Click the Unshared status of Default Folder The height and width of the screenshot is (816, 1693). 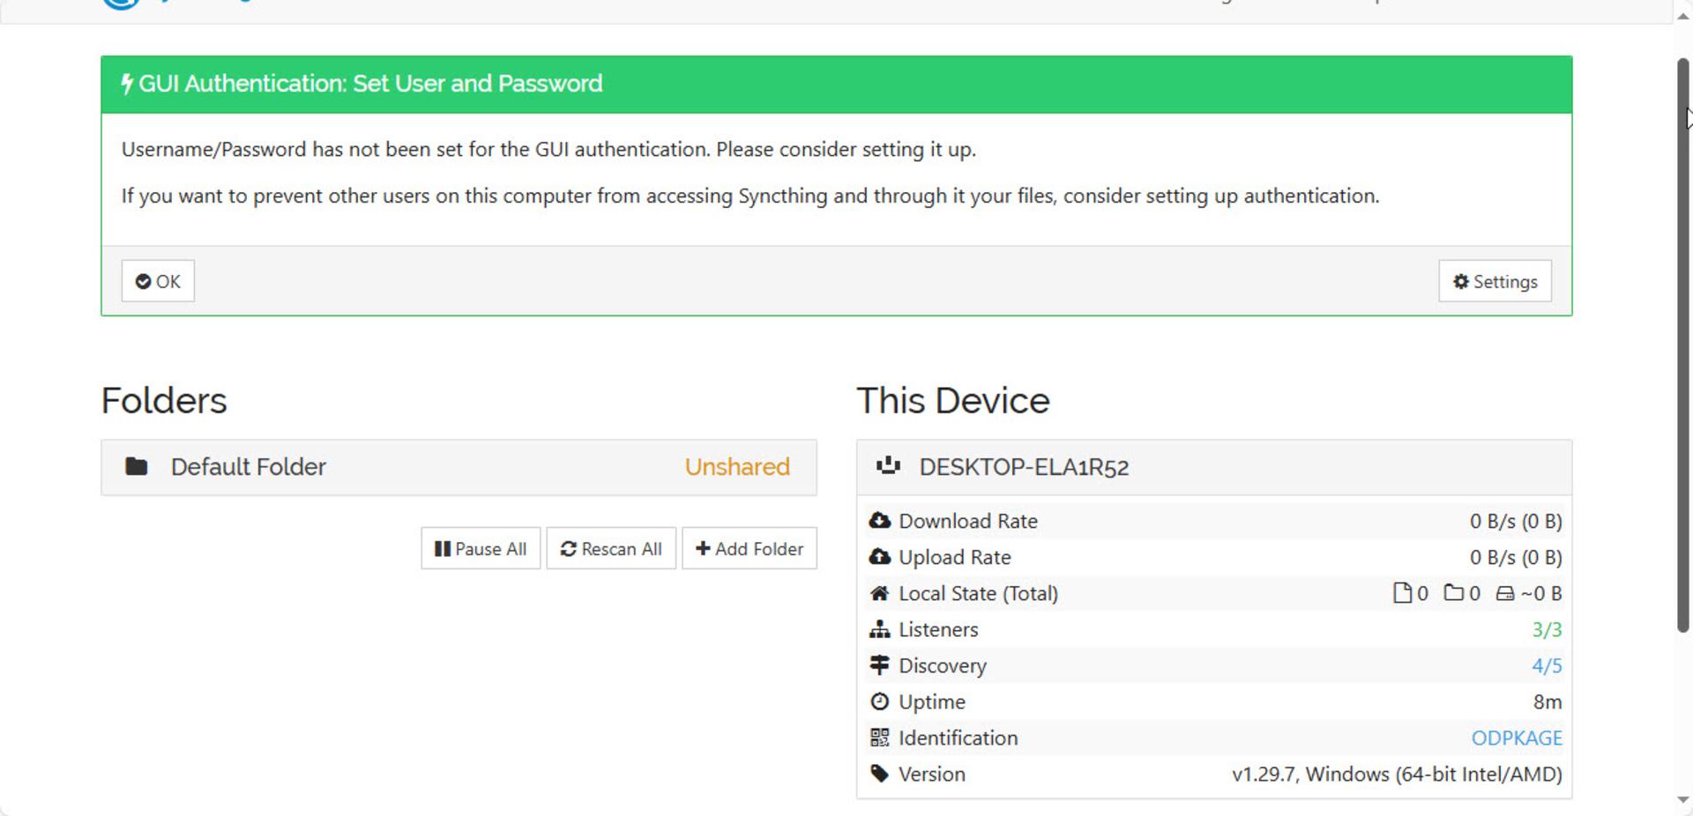point(737,467)
